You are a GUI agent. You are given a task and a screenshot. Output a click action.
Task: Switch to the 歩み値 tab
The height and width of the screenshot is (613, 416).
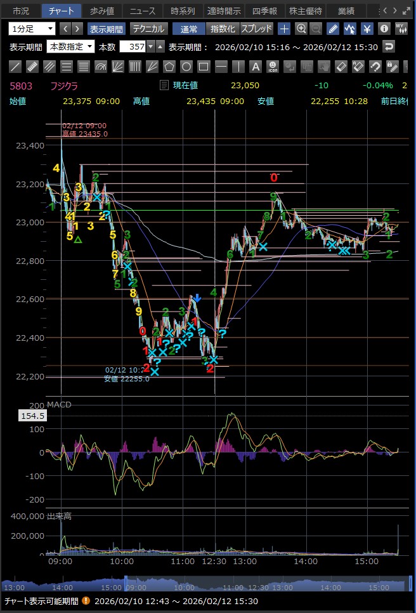(101, 11)
